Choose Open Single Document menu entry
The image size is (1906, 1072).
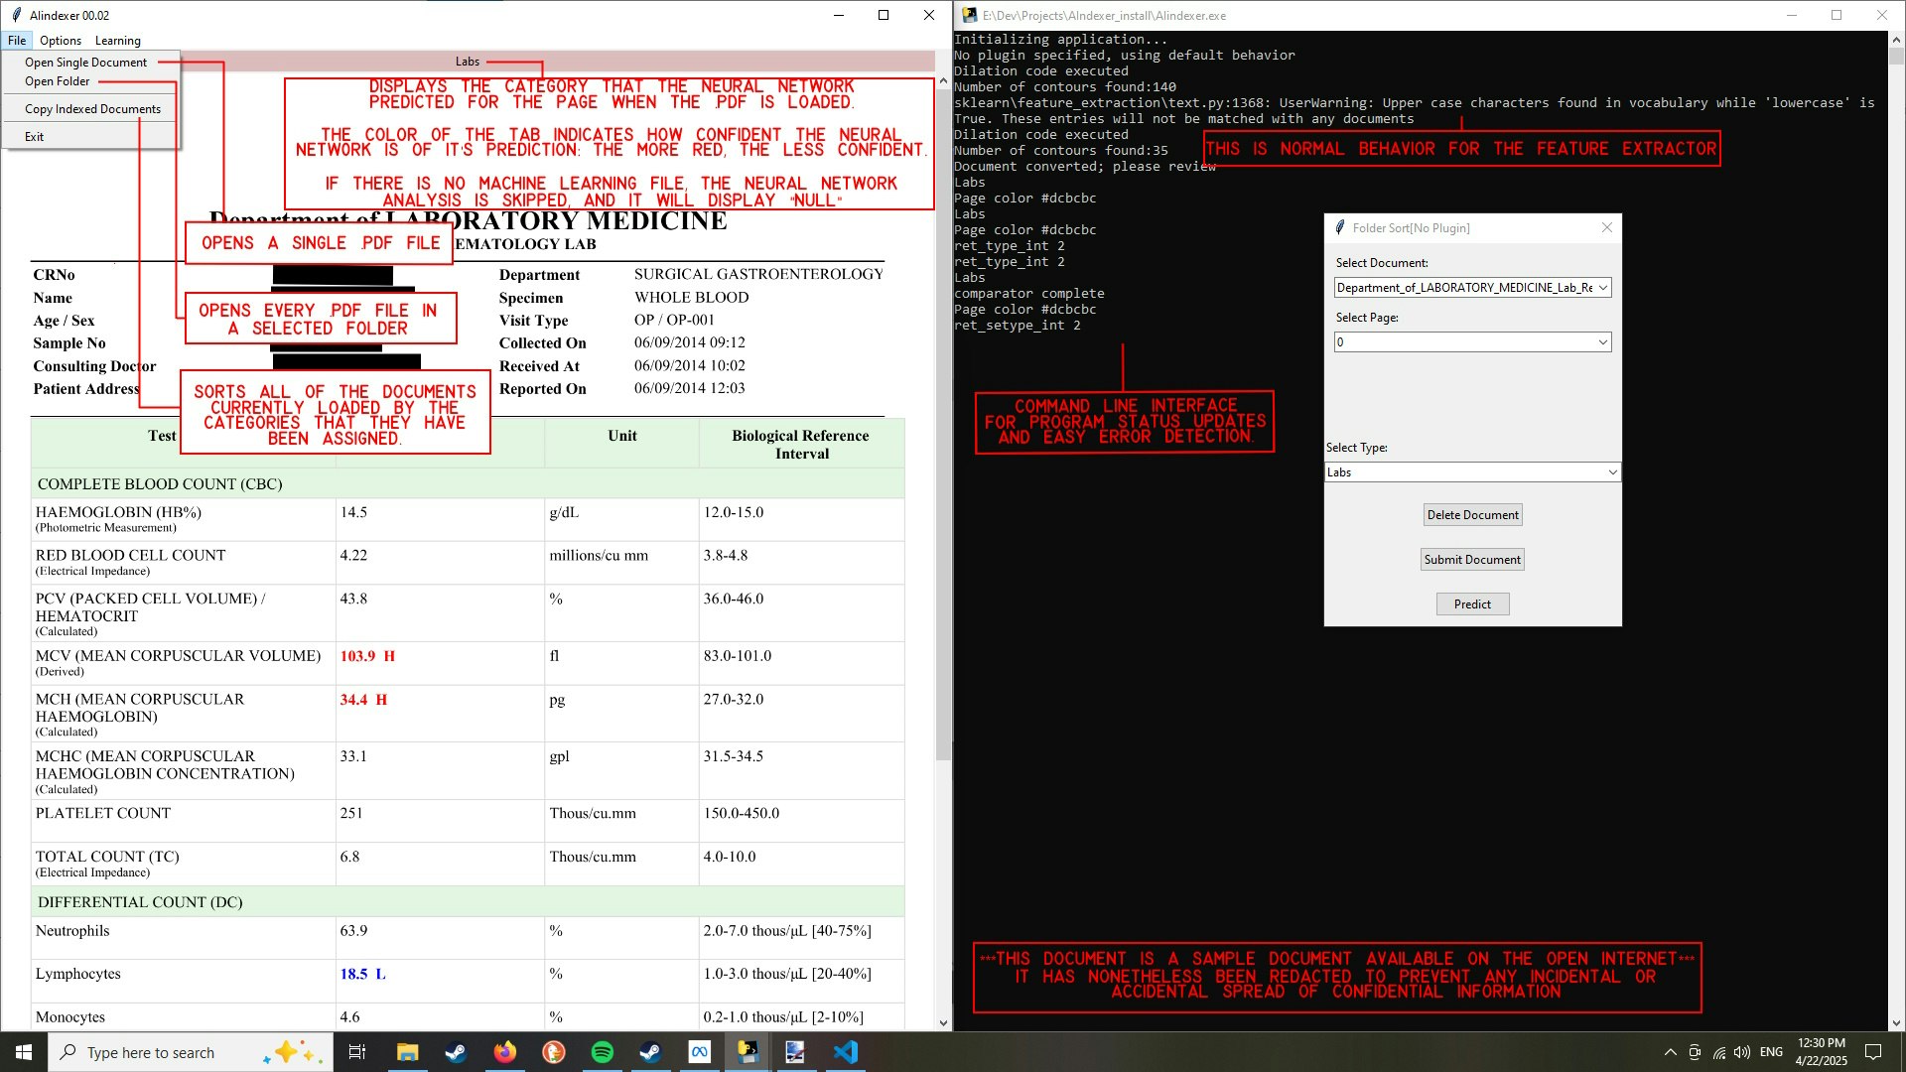coord(85,63)
